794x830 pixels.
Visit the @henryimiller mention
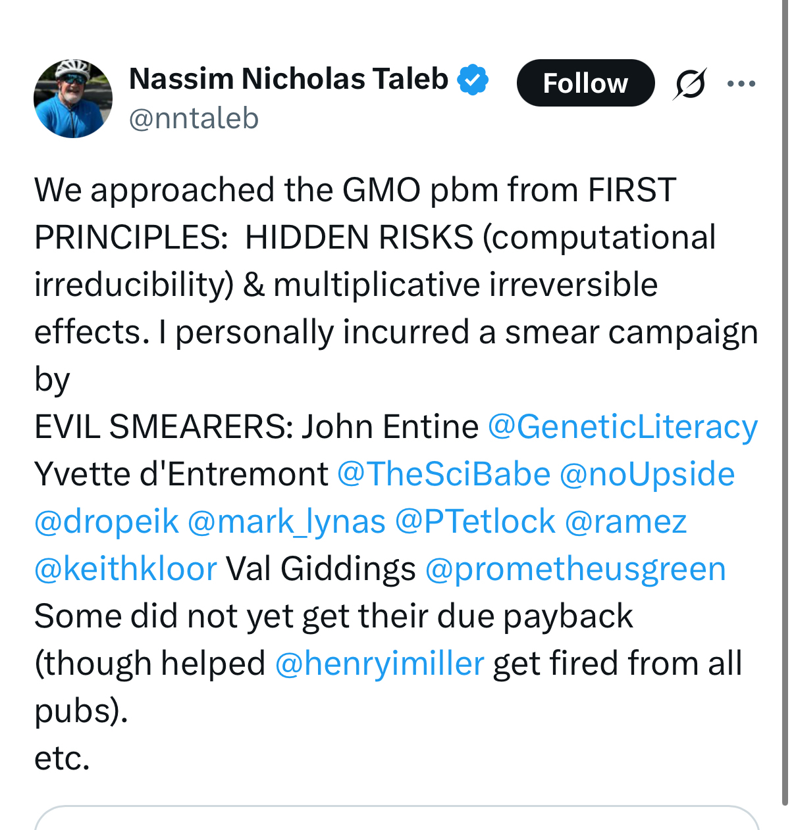click(379, 664)
